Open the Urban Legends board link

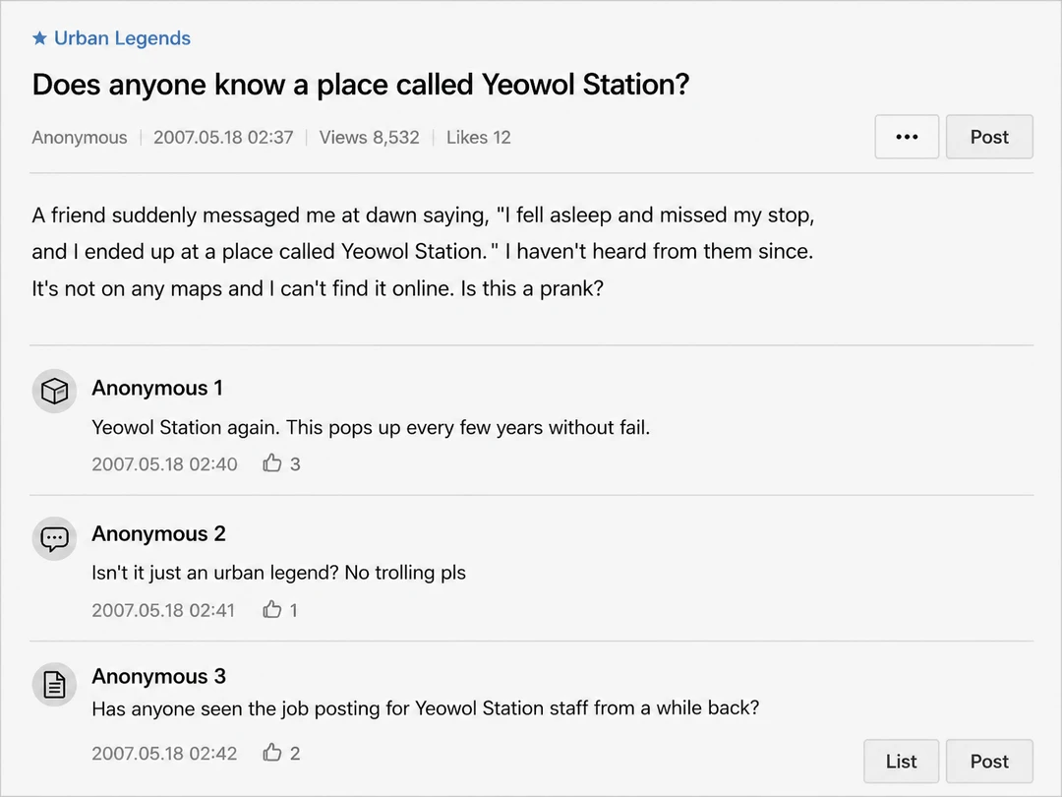[x=122, y=38]
